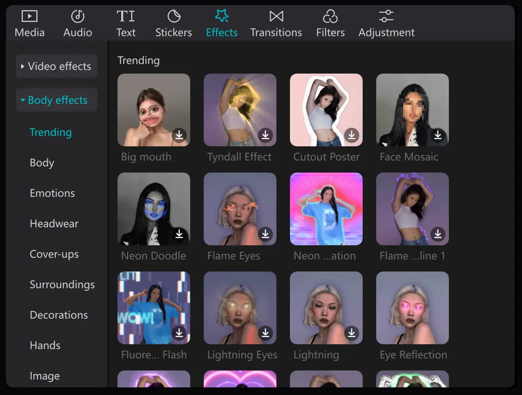522x395 pixels.
Task: Choose the Surroundings category
Action: (x=62, y=285)
